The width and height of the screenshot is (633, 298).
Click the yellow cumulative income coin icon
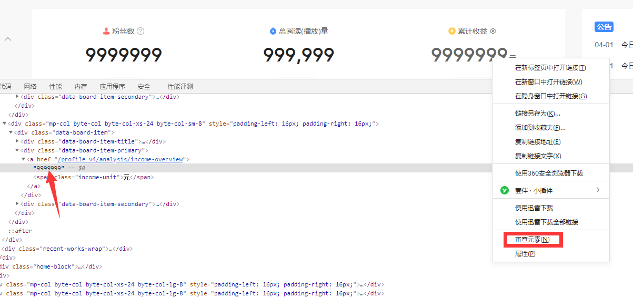coord(451,31)
